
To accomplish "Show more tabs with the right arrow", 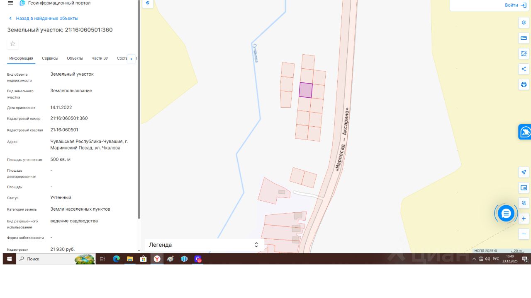I will [x=131, y=59].
